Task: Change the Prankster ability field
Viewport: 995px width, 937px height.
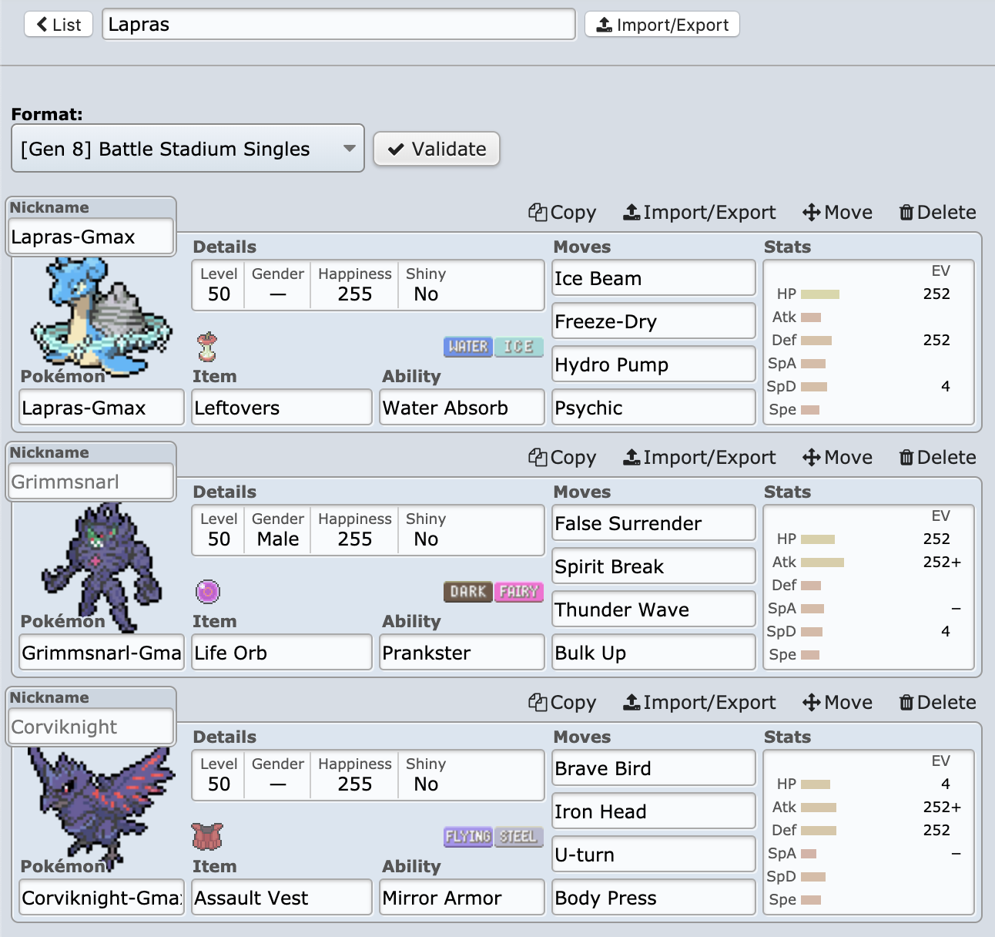Action: (x=462, y=653)
